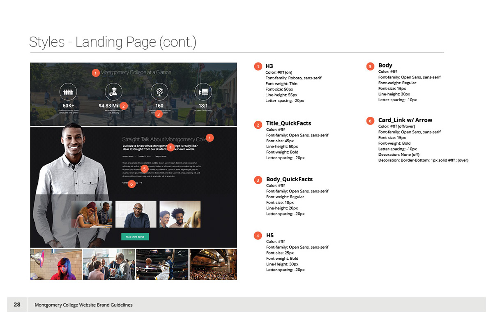Screen dimensions: 493x319
Task: Click the October 23, 2015 date text
Action: [144, 157]
